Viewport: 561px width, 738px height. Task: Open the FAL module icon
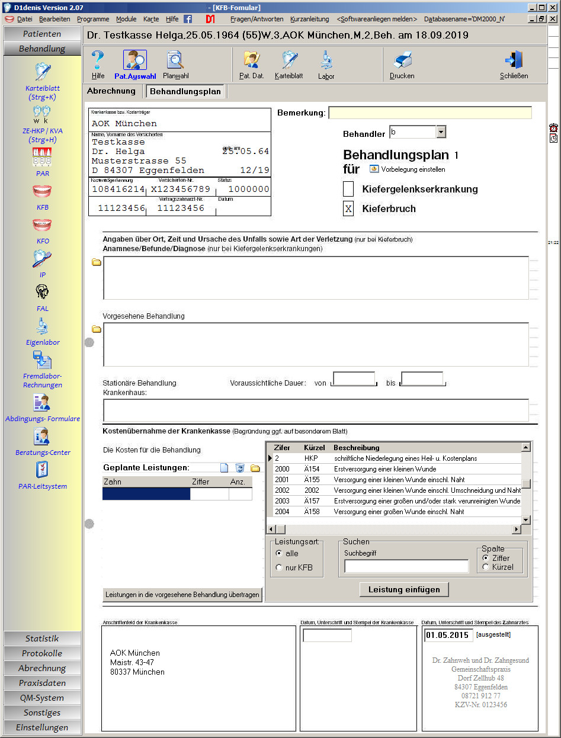point(42,292)
